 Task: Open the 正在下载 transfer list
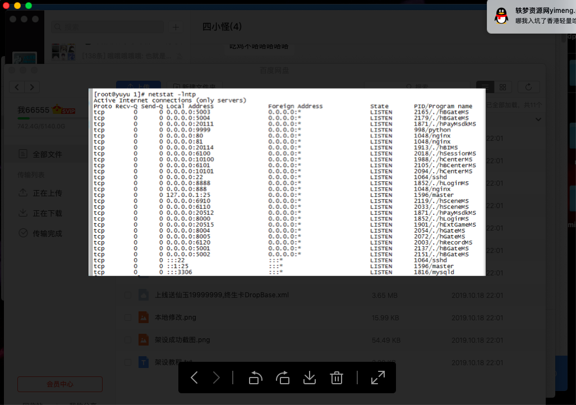pos(47,213)
